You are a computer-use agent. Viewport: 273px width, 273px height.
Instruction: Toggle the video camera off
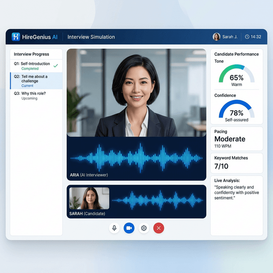129,228
